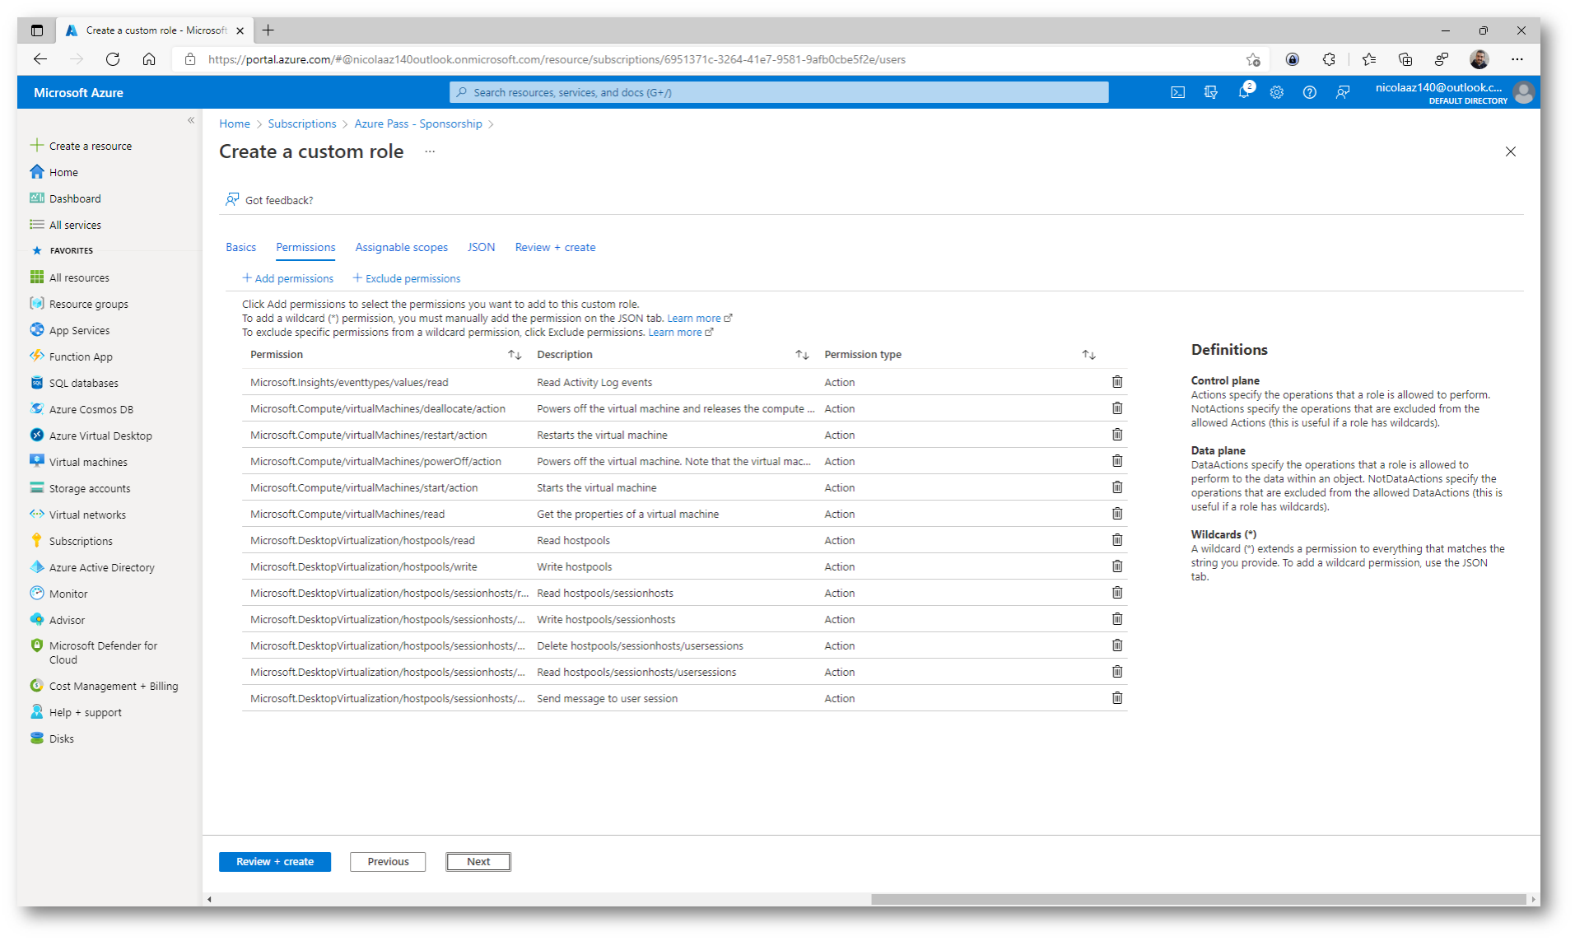
Task: Open Learn more link about Exclude permissions
Action: (680, 333)
